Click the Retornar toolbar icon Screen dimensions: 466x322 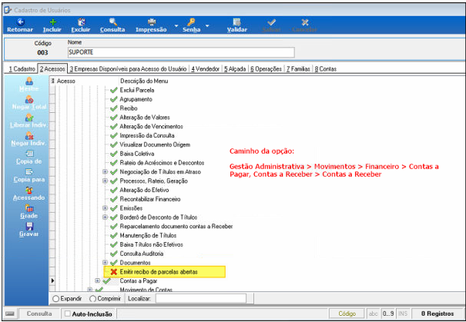[20, 22]
